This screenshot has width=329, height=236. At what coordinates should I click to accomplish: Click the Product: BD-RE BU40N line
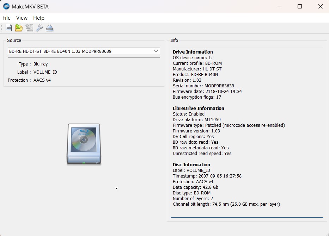195,75
